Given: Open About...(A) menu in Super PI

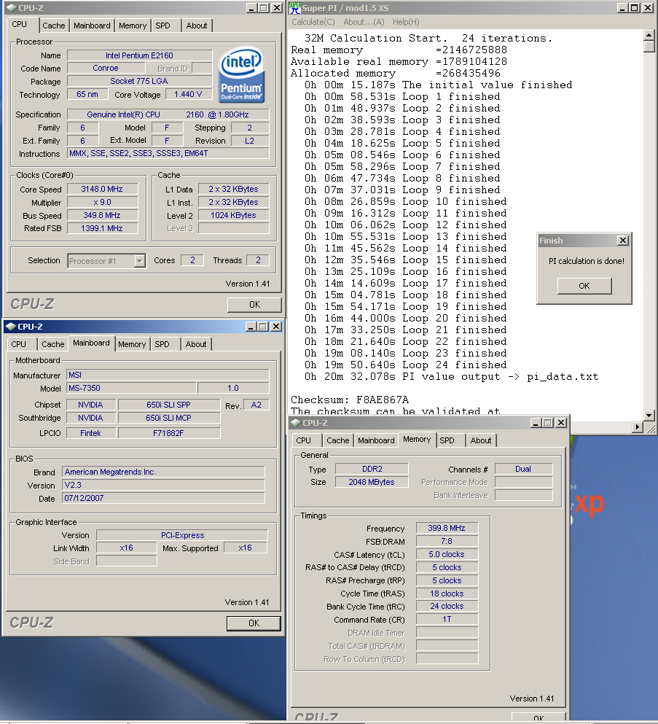Looking at the screenshot, I should 364,22.
